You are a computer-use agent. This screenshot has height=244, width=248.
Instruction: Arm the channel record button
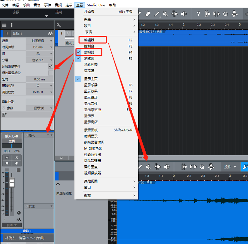(x=7, y=163)
